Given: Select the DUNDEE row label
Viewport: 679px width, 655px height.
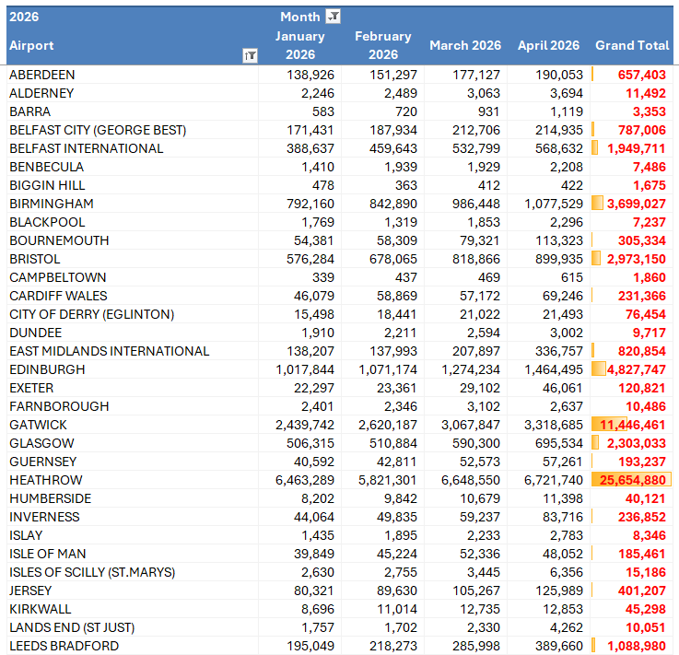Looking at the screenshot, I should pyautogui.click(x=36, y=333).
